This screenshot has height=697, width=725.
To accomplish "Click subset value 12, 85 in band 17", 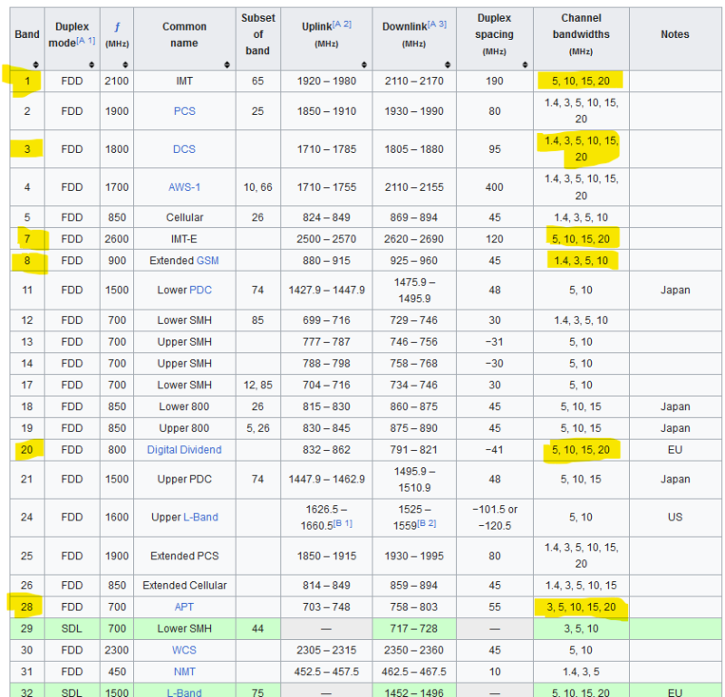I will [x=258, y=386].
